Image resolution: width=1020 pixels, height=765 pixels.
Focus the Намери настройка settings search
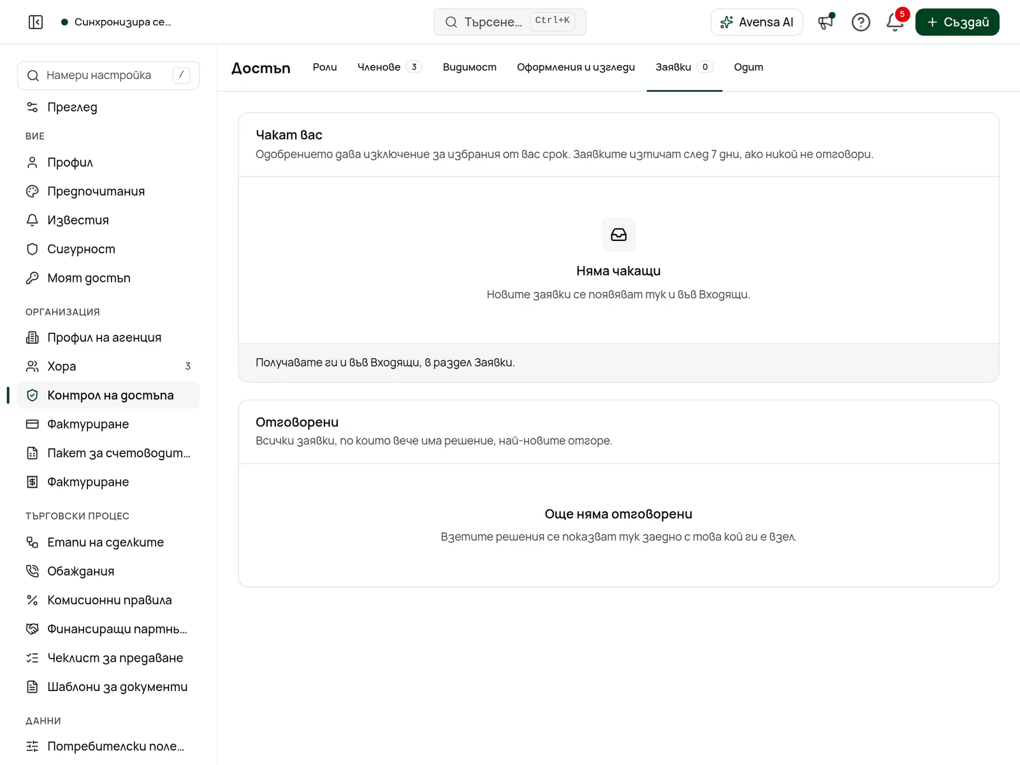click(x=108, y=75)
